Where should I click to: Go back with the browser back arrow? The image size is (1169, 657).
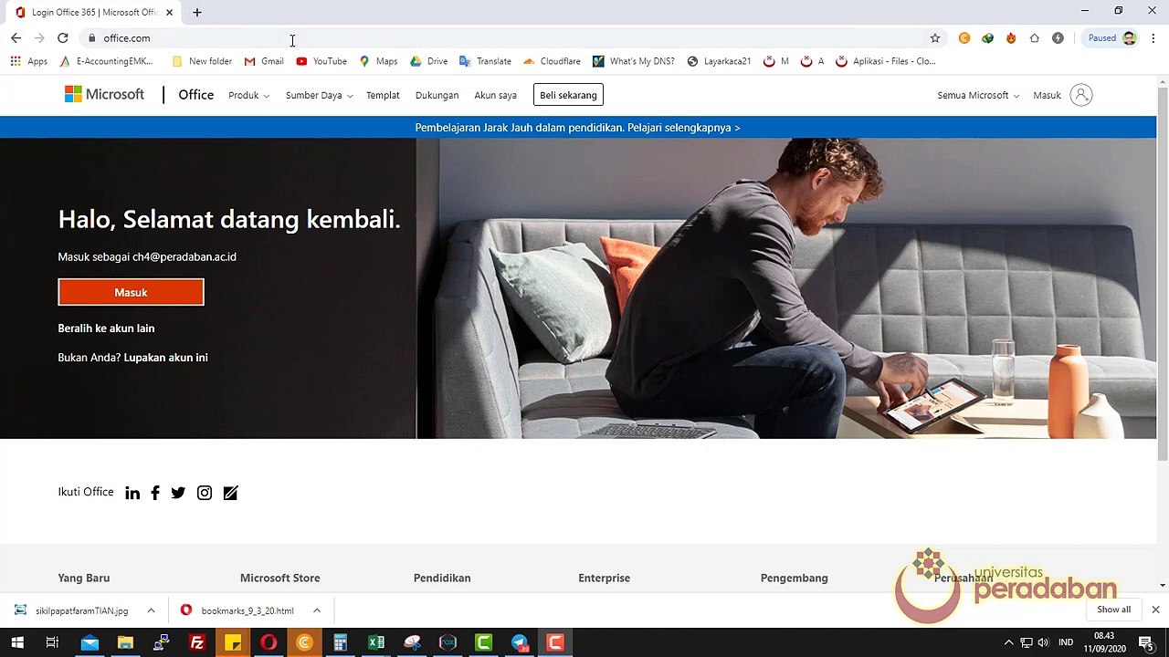coord(16,38)
